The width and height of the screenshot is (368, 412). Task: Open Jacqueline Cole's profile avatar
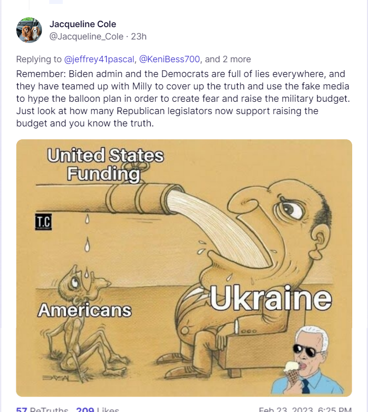29,30
